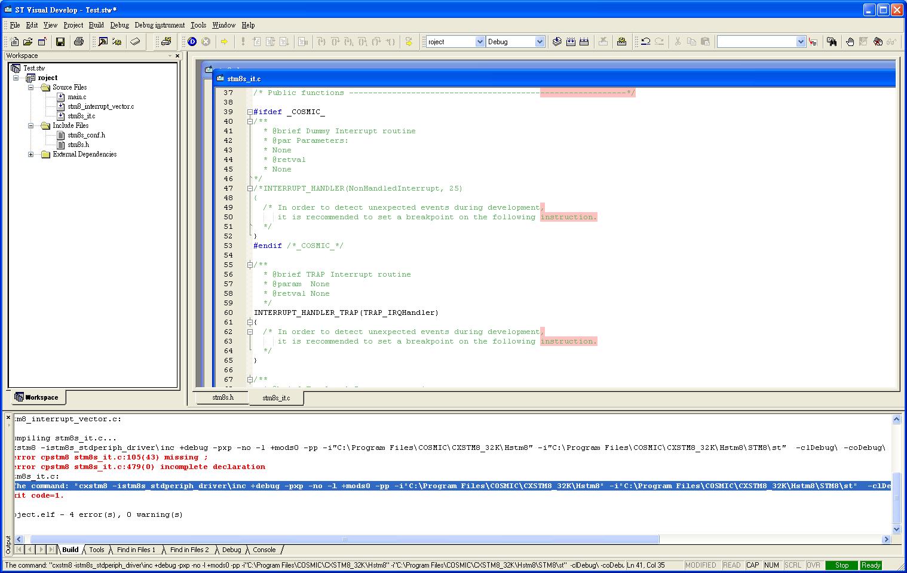
Task: Open the File menu
Action: [15, 25]
